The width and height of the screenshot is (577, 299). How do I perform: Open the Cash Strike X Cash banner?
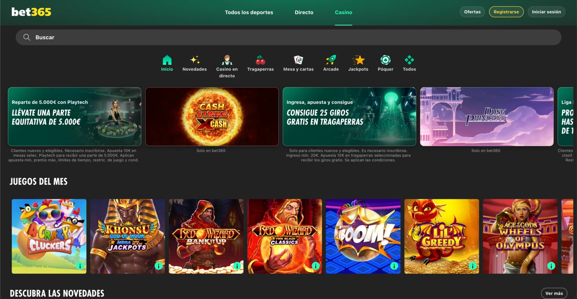coord(212,117)
